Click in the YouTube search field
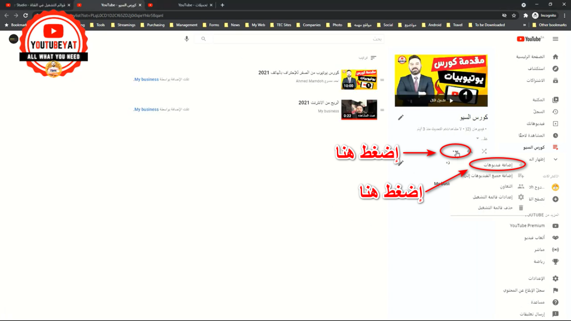 pos(297,39)
